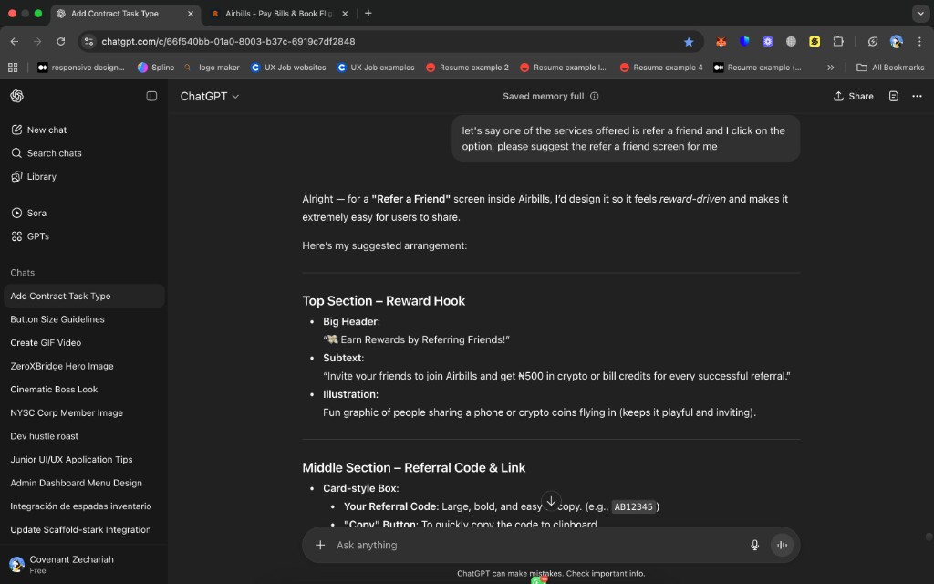Viewport: 934px width, 584px height.
Task: Collapse the sidebar with the panel toggle icon
Action: [151, 96]
